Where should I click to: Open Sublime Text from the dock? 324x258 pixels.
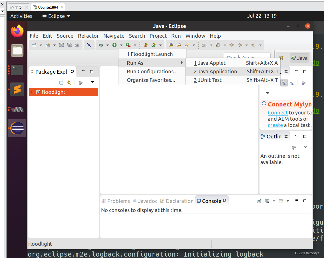pos(17,89)
